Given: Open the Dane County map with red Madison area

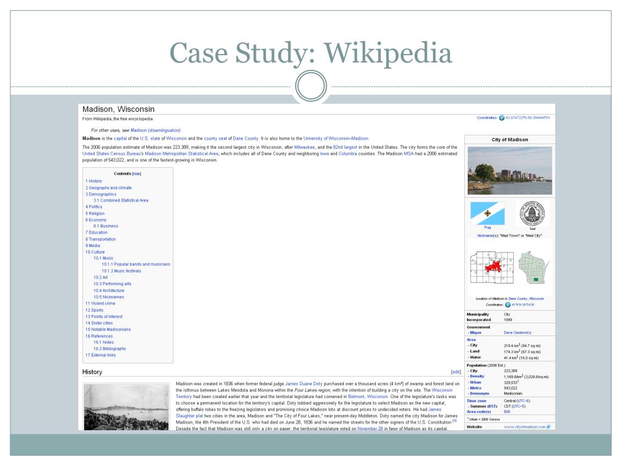Looking at the screenshot, I should 492,267.
